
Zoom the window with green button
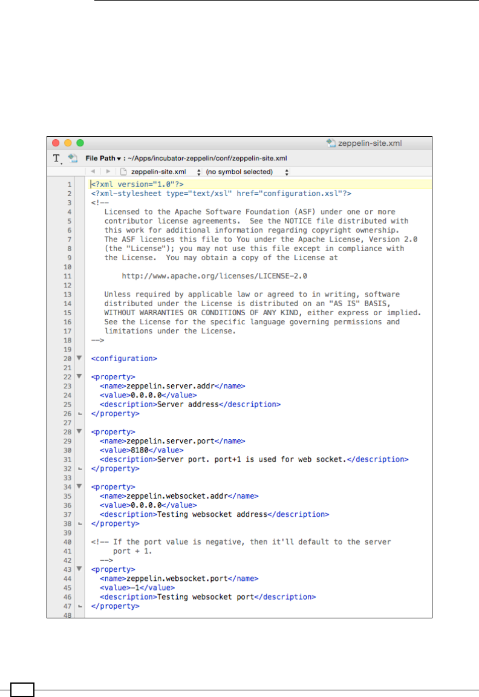(x=80, y=143)
